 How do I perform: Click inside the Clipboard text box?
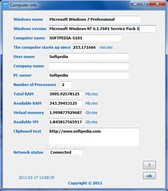tap(94, 137)
